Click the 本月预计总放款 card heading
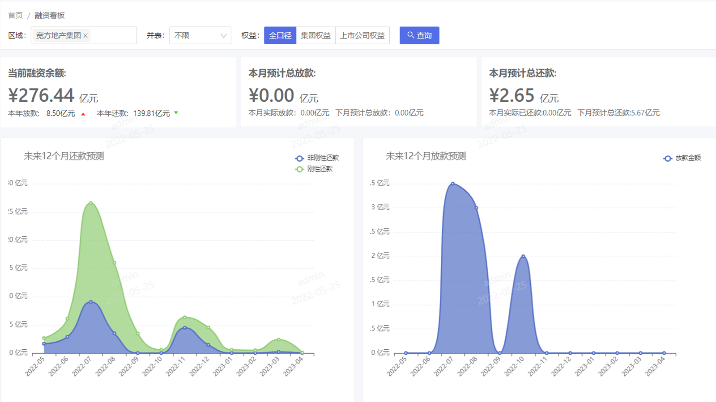716x402 pixels. coord(282,73)
